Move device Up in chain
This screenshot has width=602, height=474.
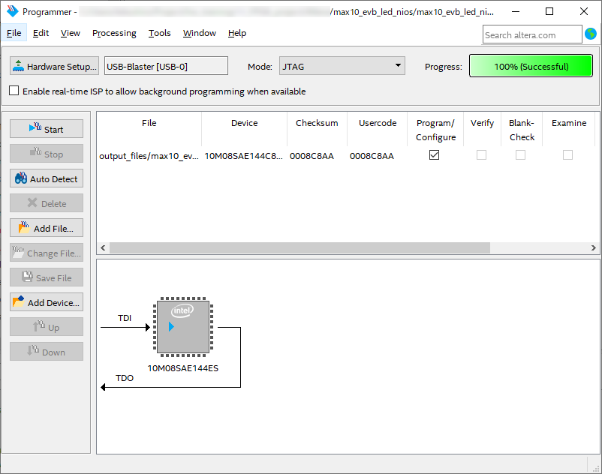point(47,327)
